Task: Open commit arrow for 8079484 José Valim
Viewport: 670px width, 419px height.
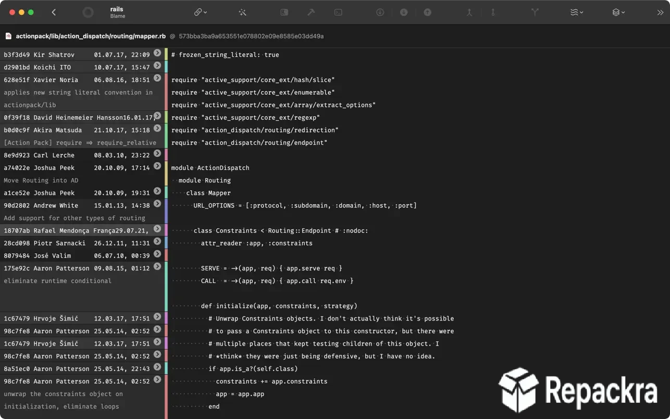Action: (x=157, y=254)
